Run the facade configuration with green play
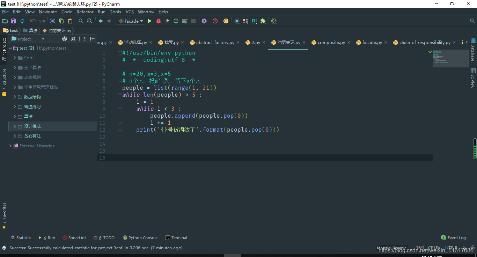477x257 pixels. point(150,21)
